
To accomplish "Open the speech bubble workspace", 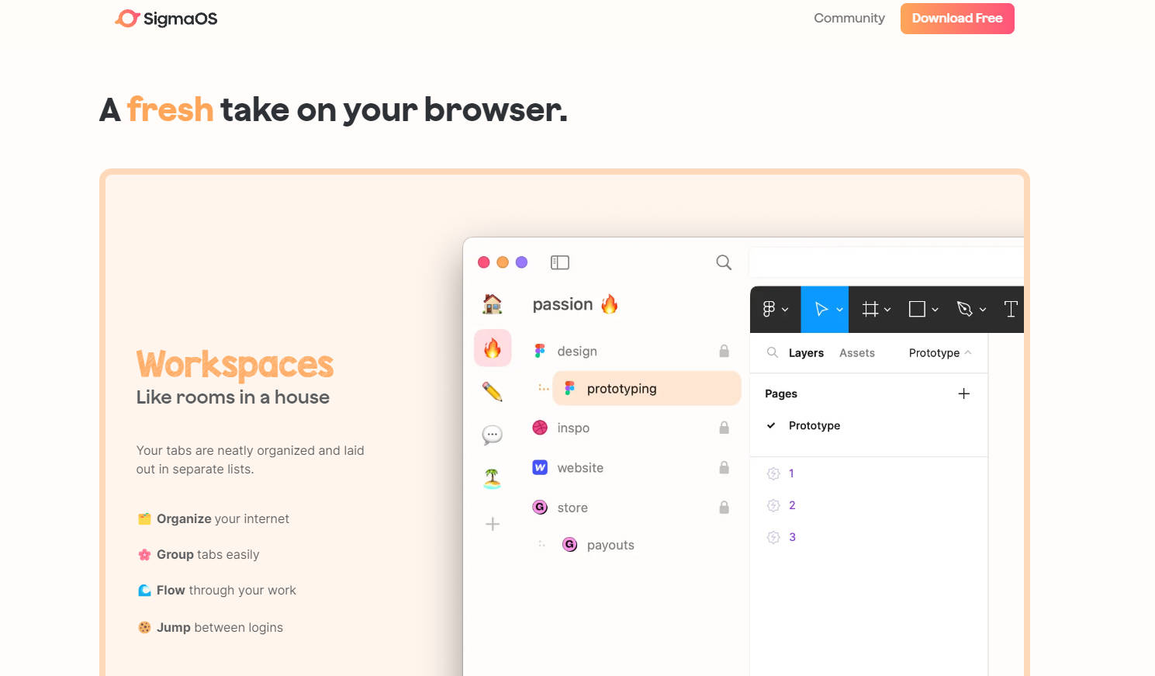I will [492, 435].
